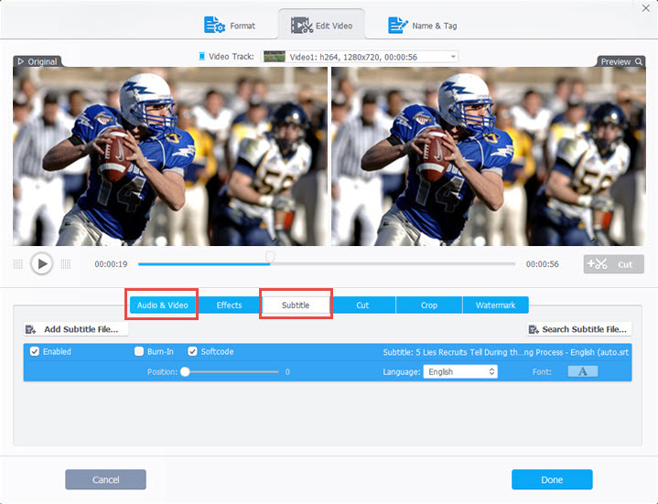Click the Video Track film icon

point(202,57)
